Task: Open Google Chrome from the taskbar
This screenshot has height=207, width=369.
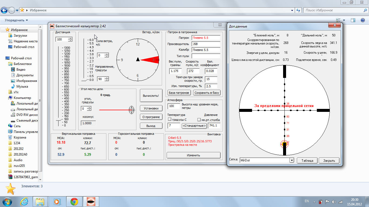Action: 74,201
